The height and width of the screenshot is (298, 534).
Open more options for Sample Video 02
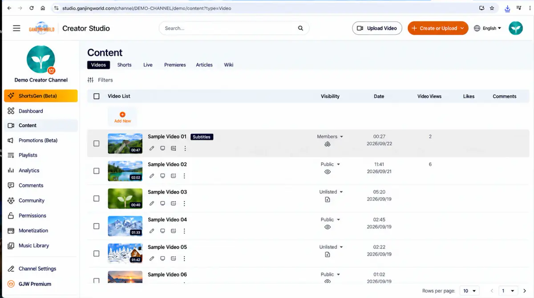click(x=184, y=176)
